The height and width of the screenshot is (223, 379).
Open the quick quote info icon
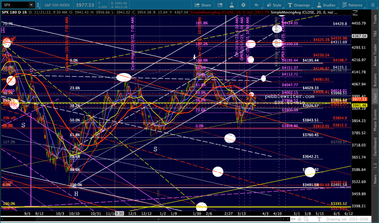220,5
